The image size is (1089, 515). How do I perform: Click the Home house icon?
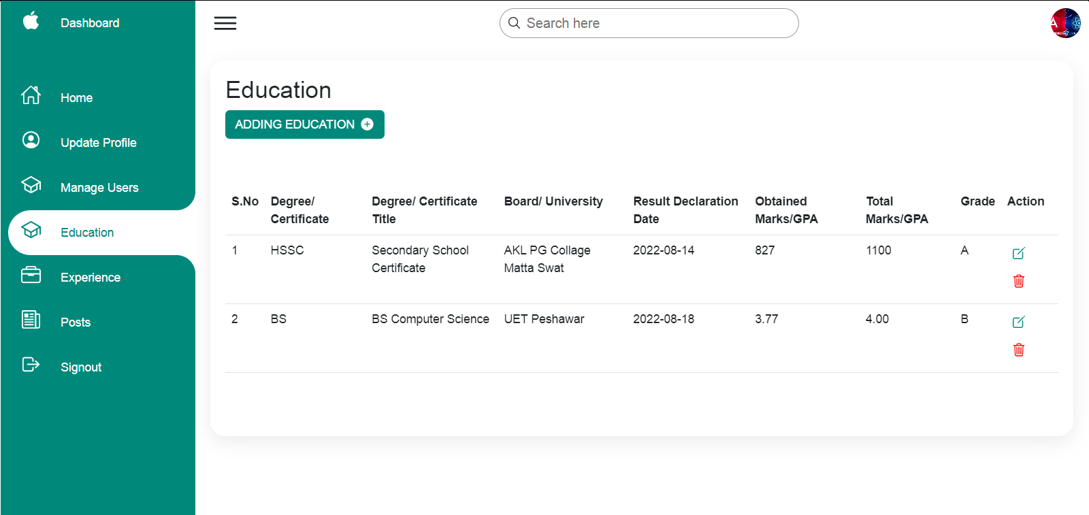[31, 95]
